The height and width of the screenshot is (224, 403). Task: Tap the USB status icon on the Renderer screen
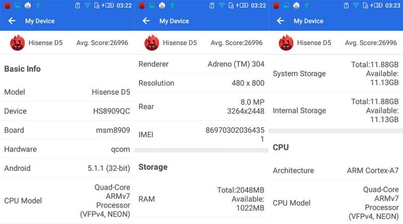coord(172,5)
